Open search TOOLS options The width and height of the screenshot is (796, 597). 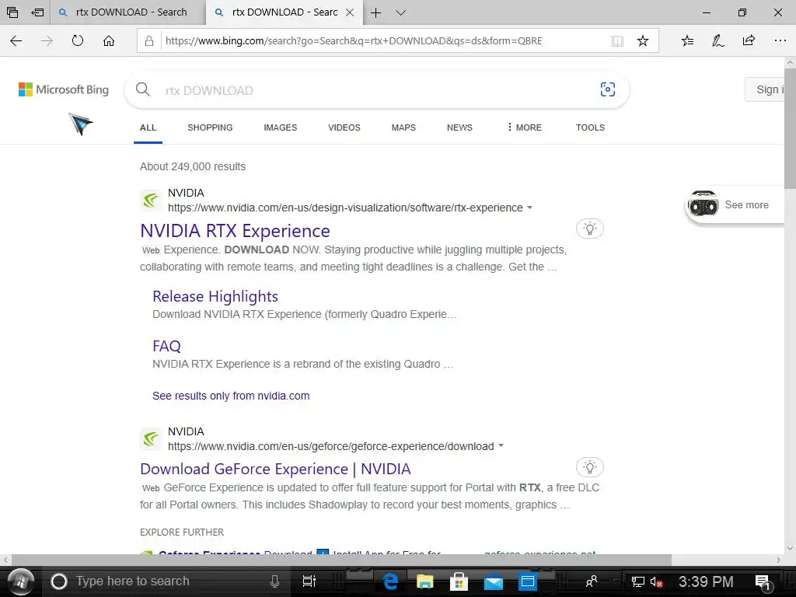(x=590, y=127)
